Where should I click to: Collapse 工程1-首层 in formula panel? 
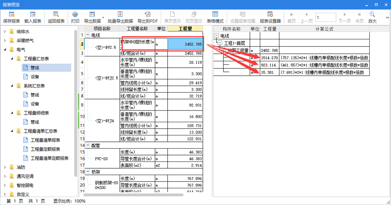tap(220, 43)
